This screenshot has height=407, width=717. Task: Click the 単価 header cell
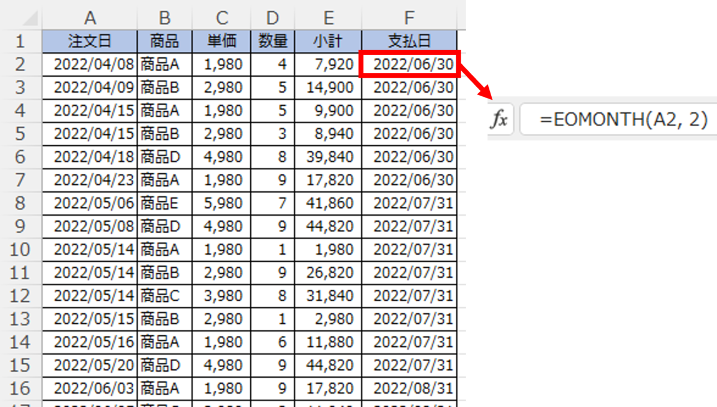[x=222, y=41]
